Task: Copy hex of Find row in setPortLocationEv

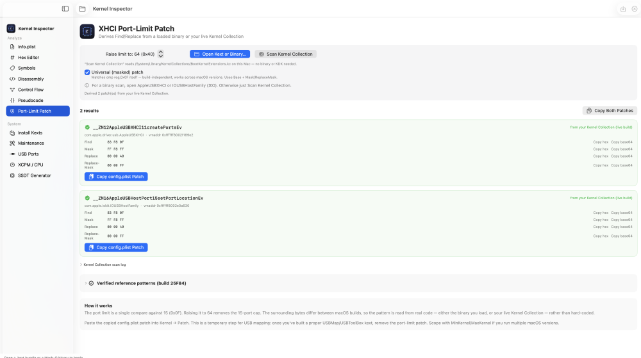Action: tap(601, 213)
